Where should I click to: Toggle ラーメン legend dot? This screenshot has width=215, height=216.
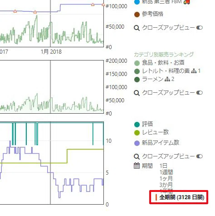coord(137,80)
